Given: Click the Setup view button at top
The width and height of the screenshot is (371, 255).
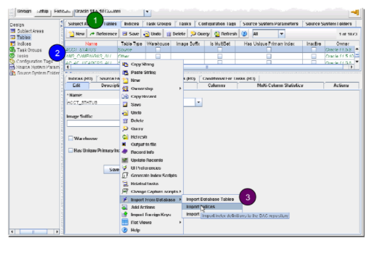Looking at the screenshot, I should 42,12.
